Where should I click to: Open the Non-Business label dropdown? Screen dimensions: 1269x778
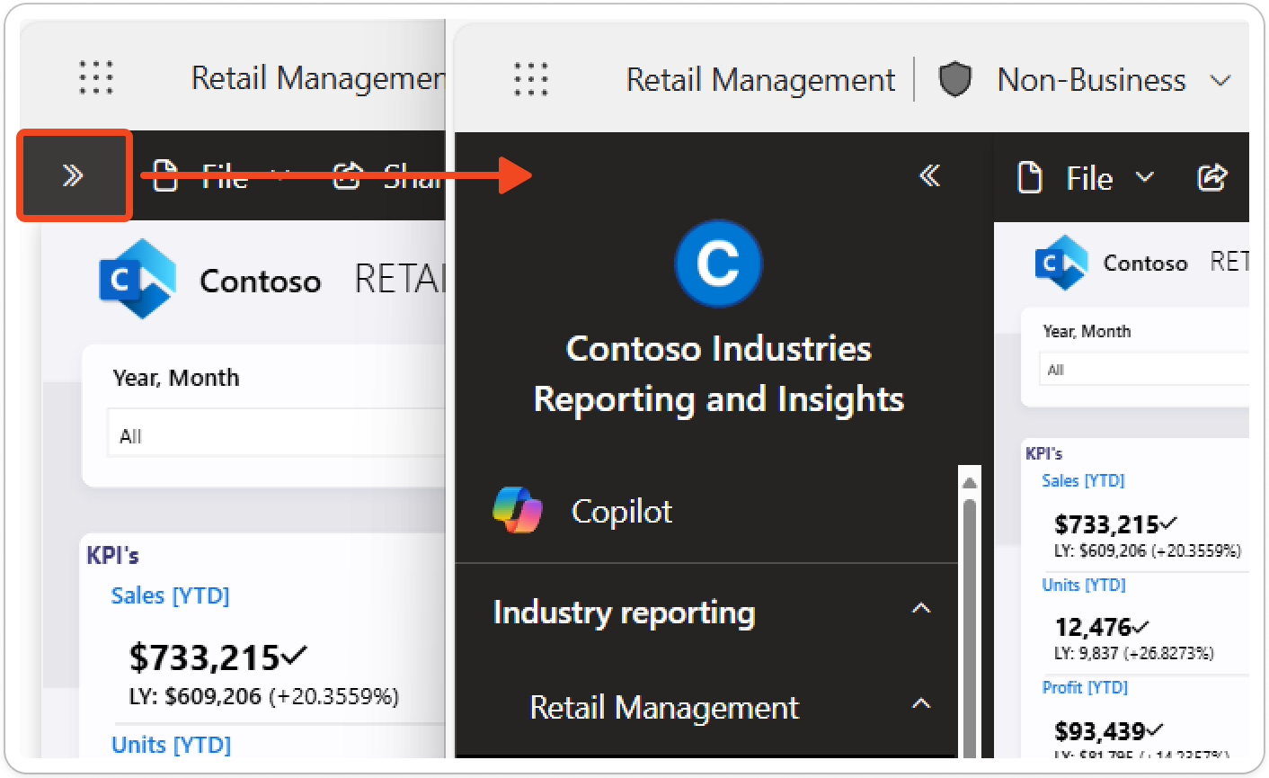pyautogui.click(x=1221, y=80)
